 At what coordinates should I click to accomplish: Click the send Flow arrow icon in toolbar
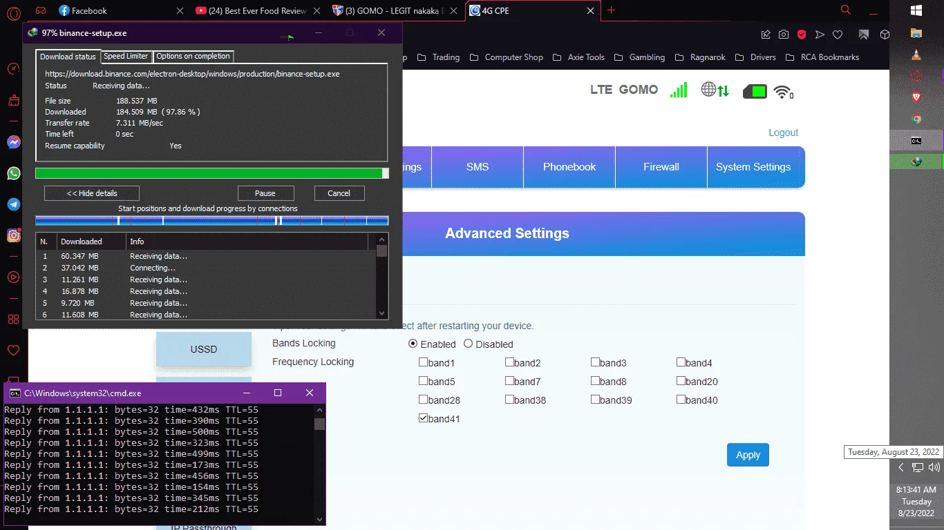pyautogui.click(x=820, y=35)
